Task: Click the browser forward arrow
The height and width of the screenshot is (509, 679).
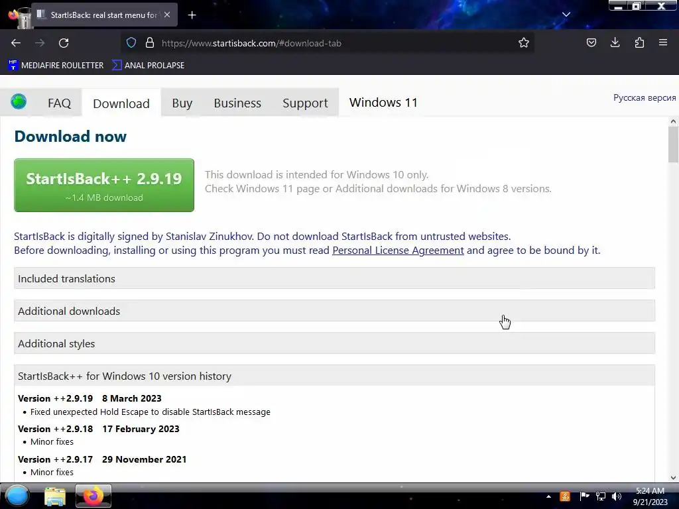Action: pyautogui.click(x=40, y=43)
